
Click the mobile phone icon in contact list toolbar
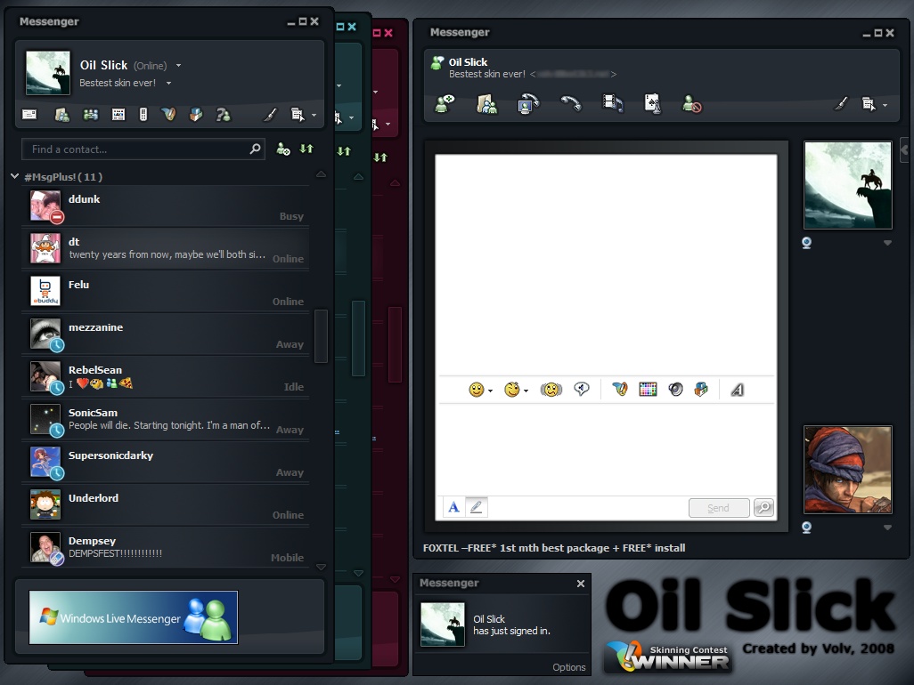[143, 115]
